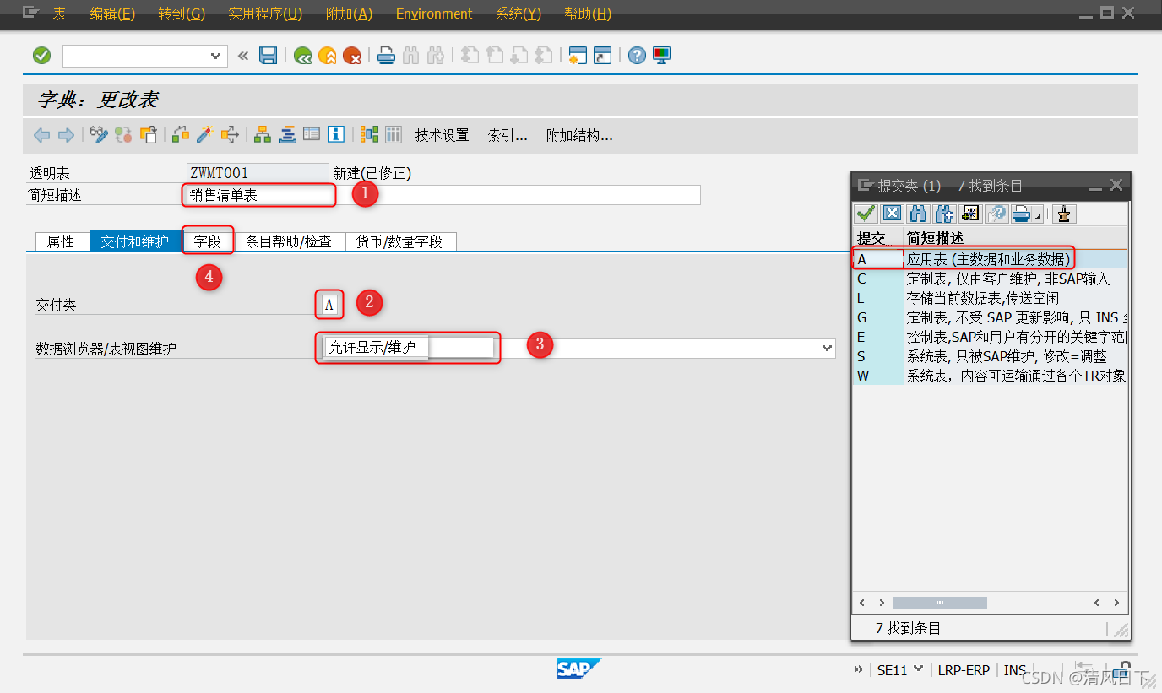Click the Where-Used List icon
The height and width of the screenshot is (693, 1162).
tap(230, 134)
